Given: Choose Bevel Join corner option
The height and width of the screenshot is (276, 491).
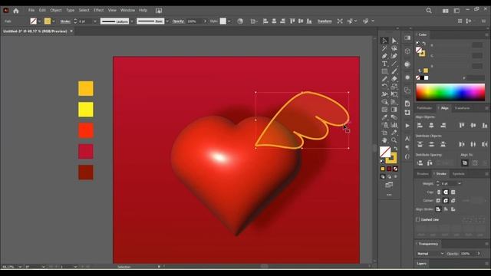Looking at the screenshot, I should pyautogui.click(x=453, y=201).
